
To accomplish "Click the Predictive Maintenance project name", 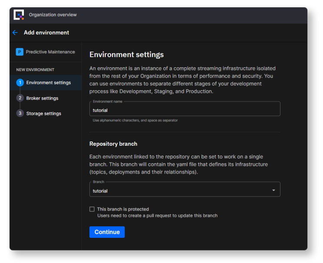I will (50, 52).
